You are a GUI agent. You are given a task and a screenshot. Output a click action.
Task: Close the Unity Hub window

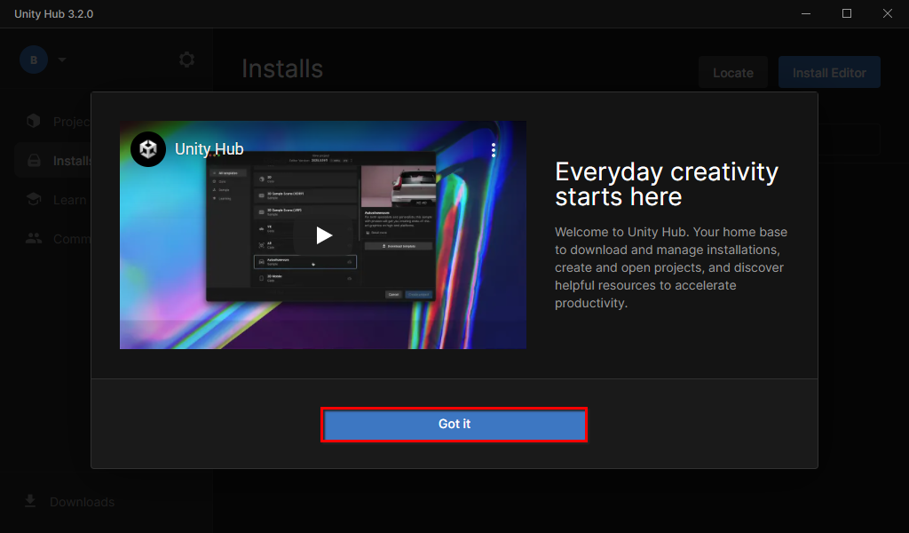887,13
